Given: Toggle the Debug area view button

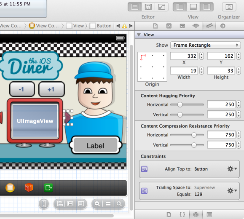Looking at the screenshot, I should tap(193, 7).
